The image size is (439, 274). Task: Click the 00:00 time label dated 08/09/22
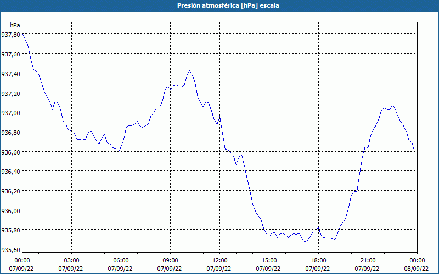click(x=417, y=261)
